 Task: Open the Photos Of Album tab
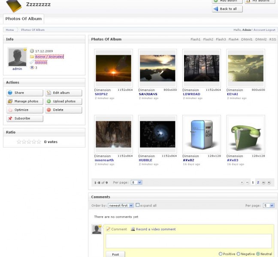[x=24, y=19]
